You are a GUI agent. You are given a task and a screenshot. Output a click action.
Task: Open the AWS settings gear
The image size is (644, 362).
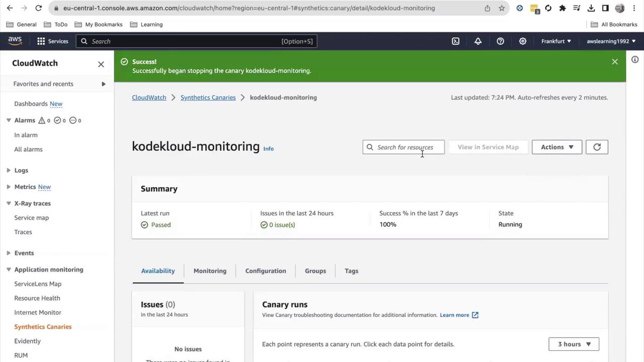(x=523, y=41)
